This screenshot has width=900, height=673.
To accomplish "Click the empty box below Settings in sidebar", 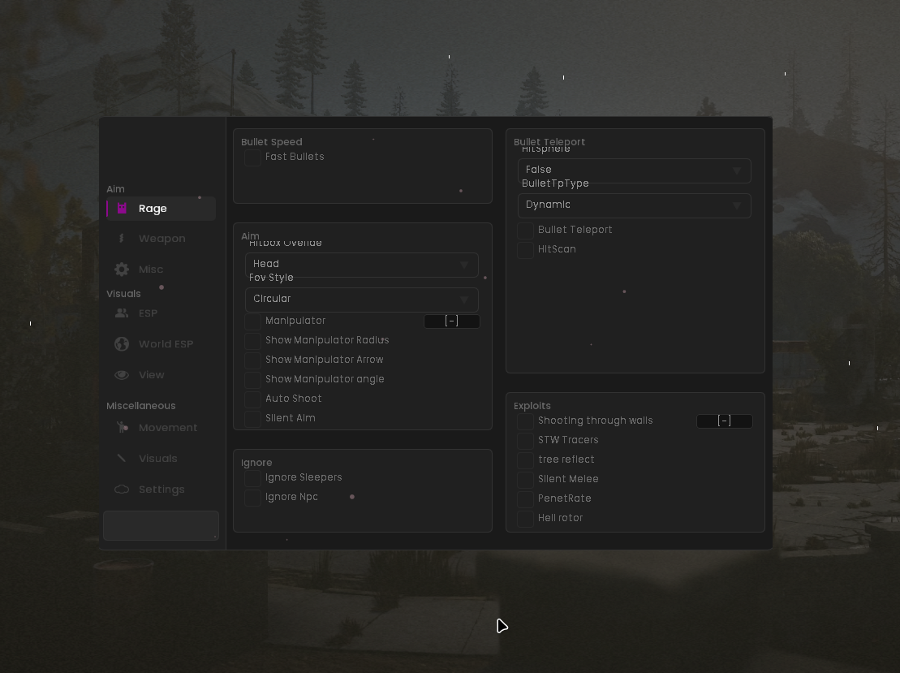I will pos(161,525).
